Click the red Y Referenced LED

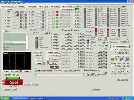(58, 15)
